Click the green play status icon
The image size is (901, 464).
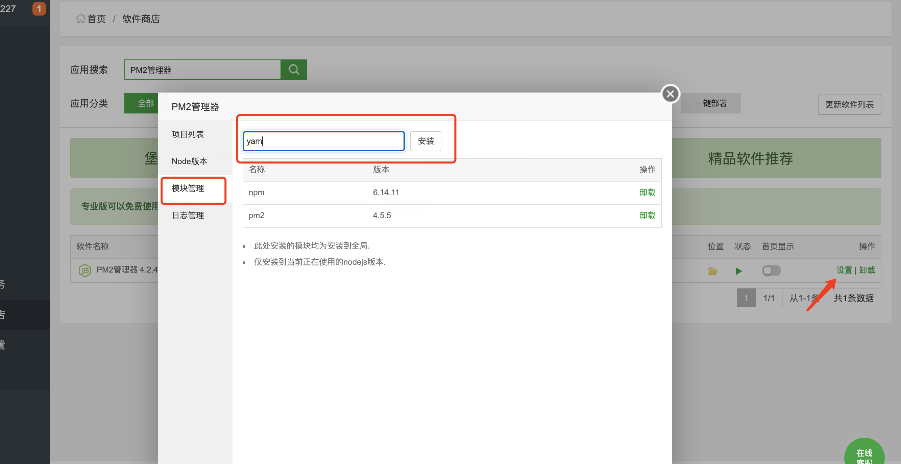point(738,271)
